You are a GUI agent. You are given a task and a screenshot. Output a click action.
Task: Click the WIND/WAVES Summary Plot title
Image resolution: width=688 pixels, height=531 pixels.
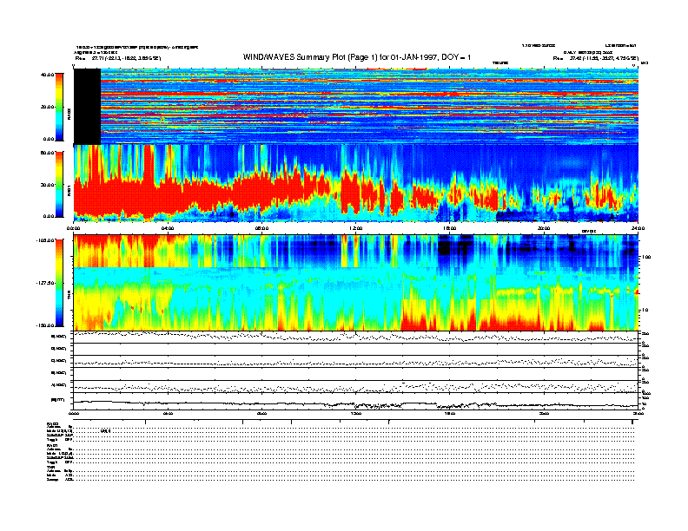357,57
